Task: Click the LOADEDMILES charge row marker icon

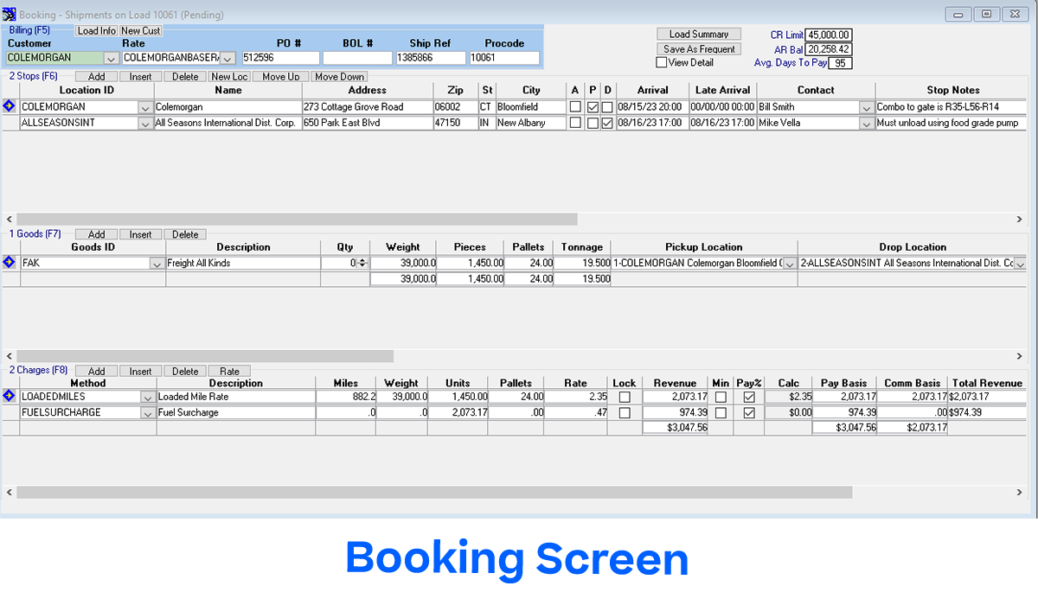Action: coord(10,396)
